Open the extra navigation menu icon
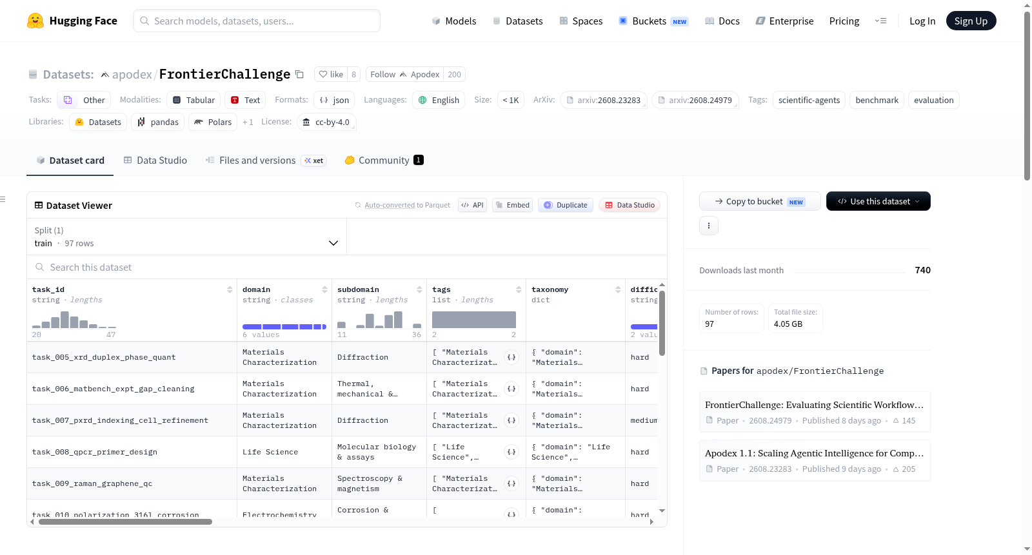This screenshot has width=1032, height=555. (x=880, y=21)
